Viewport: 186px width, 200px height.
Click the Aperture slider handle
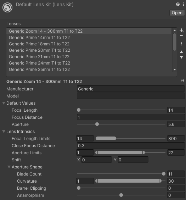click(97, 124)
